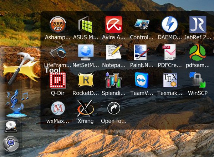Screen dimensions: 214x157
Task: Open the pdfsam green circle icon
Action: click(198, 52)
